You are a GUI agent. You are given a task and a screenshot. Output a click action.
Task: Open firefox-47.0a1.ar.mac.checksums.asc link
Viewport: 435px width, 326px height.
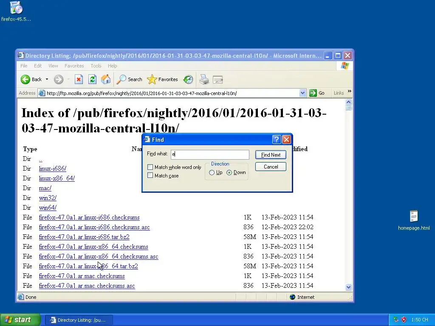pos(87,286)
